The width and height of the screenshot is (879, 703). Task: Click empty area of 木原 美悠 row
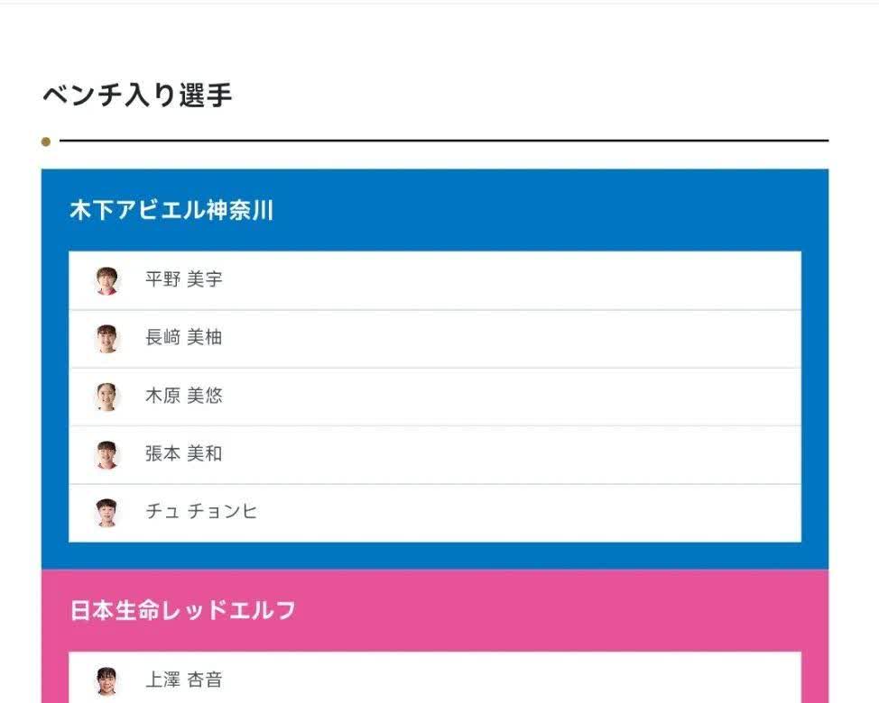click(x=504, y=397)
